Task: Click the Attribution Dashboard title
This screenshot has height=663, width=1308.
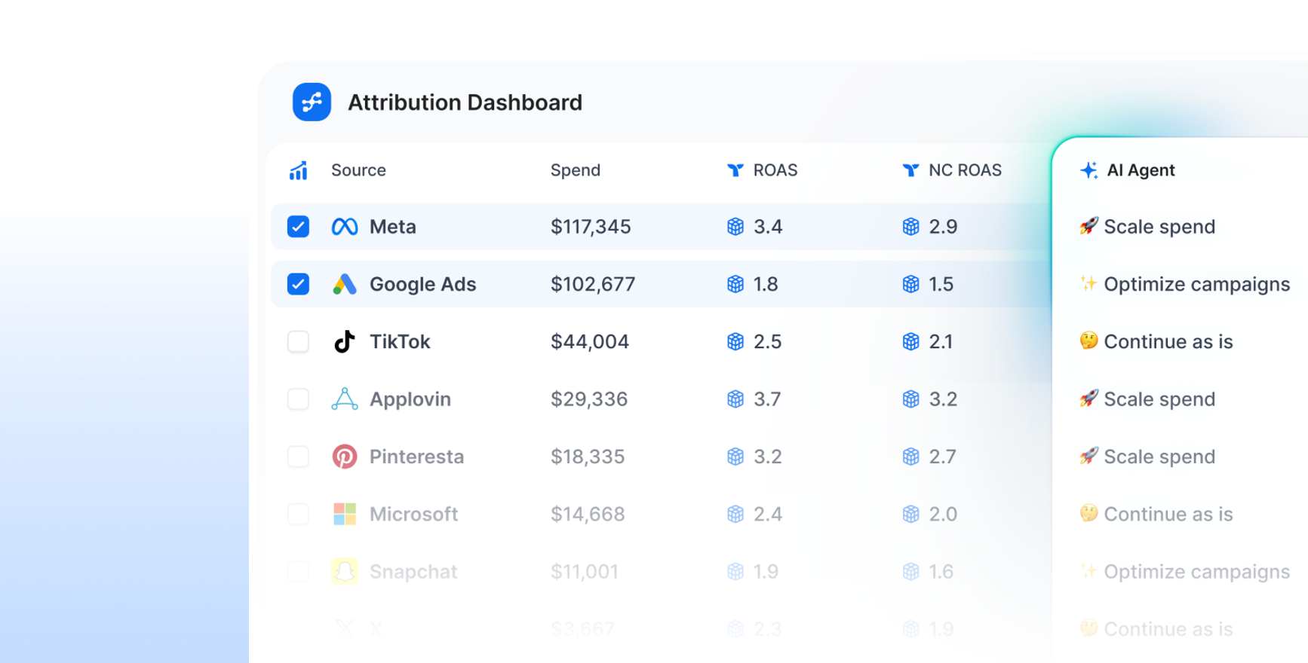Action: 465,102
